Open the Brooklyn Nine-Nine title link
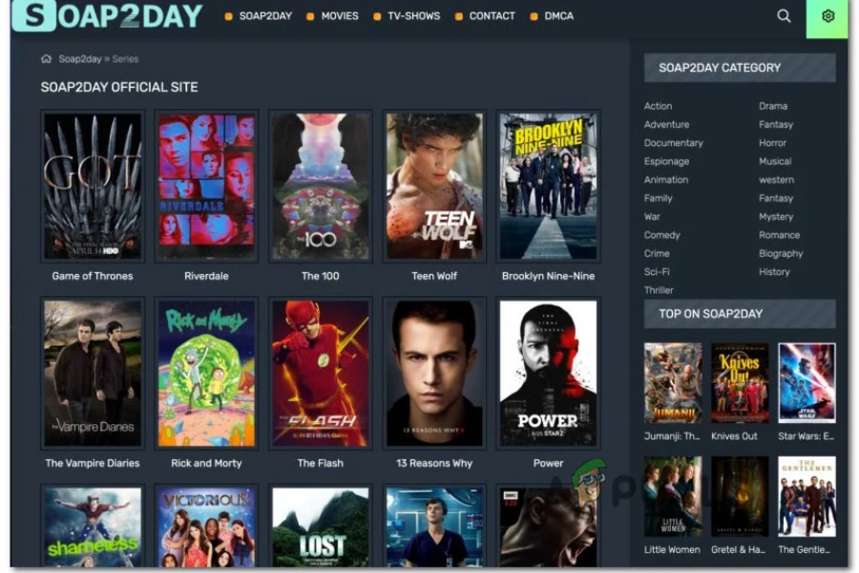 pos(549,276)
